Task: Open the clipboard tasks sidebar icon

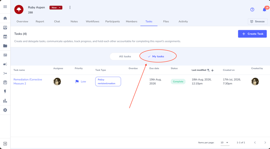Action: (x=5, y=83)
